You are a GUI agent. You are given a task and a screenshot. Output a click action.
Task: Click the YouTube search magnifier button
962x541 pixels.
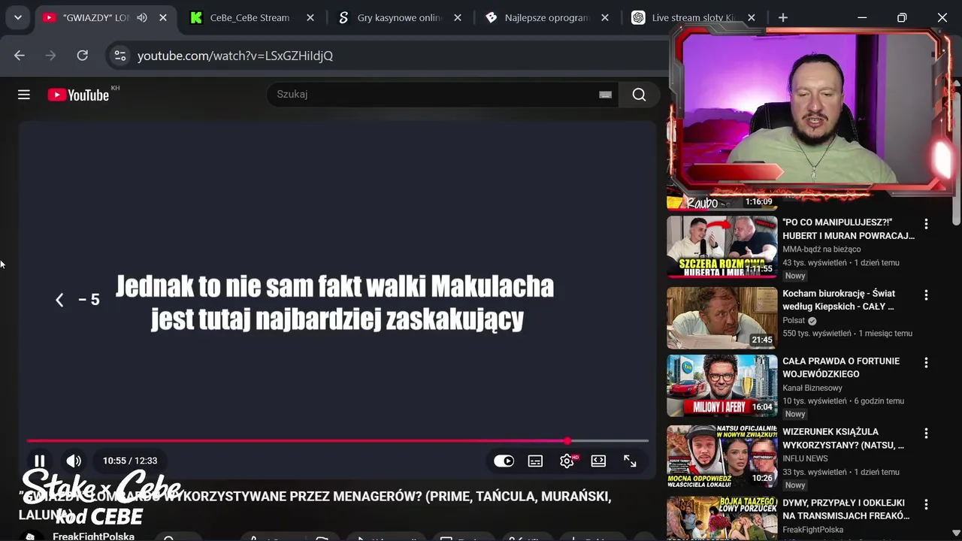pos(640,94)
